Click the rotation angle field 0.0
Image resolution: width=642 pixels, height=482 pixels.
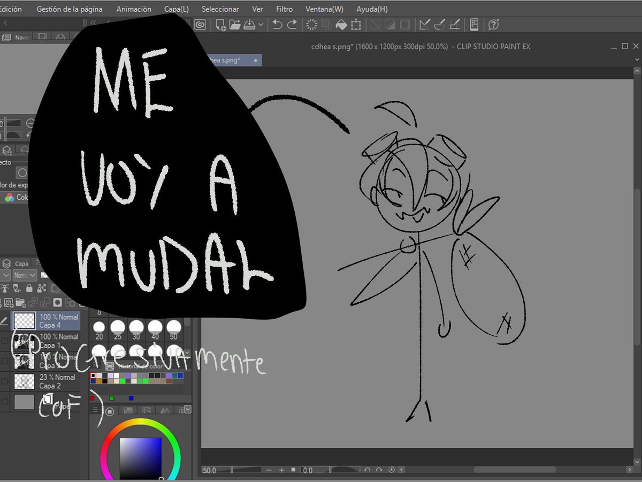pos(331,470)
